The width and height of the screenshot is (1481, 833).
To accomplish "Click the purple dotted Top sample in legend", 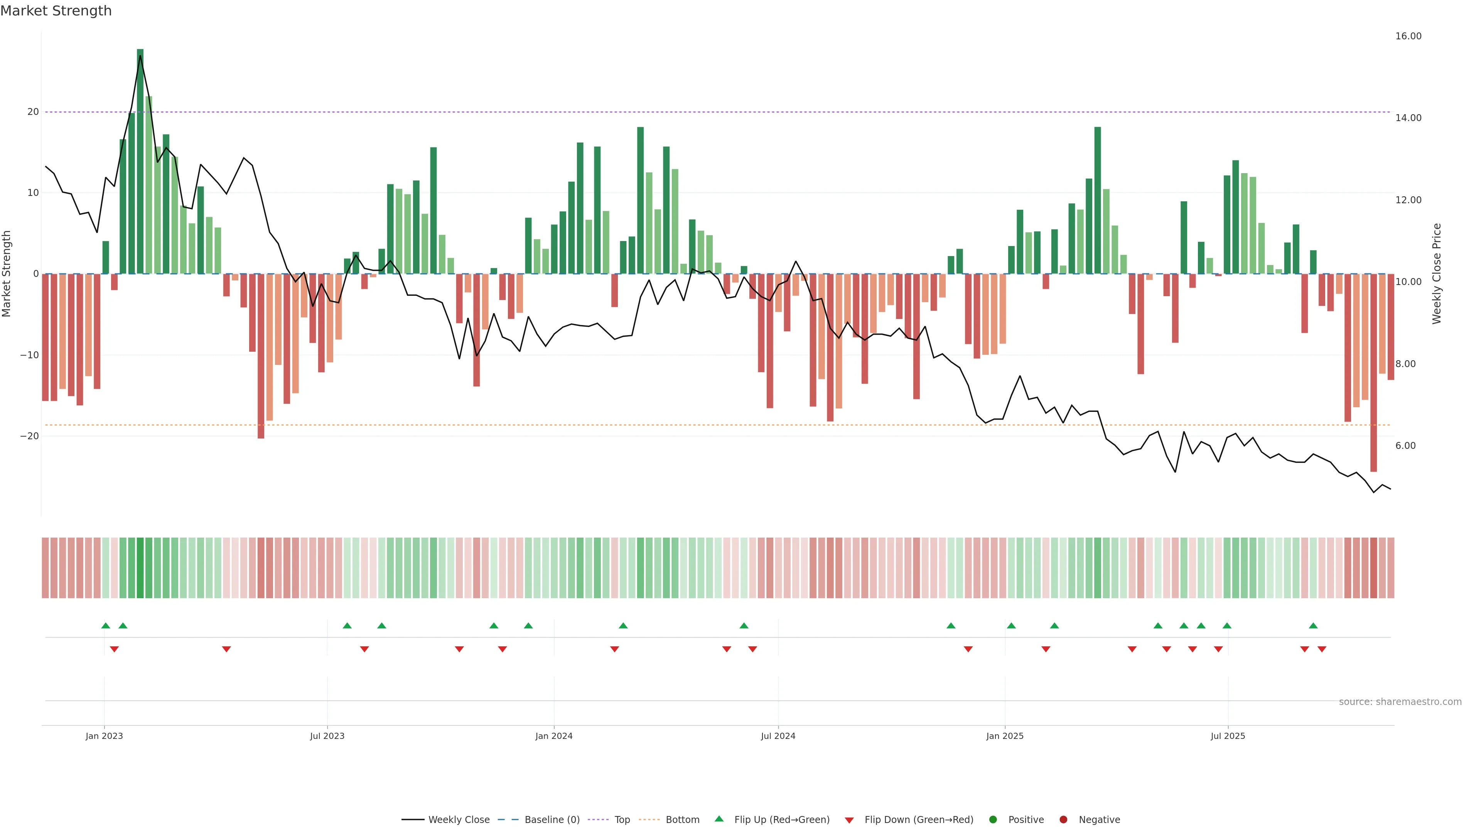I will pos(598,820).
